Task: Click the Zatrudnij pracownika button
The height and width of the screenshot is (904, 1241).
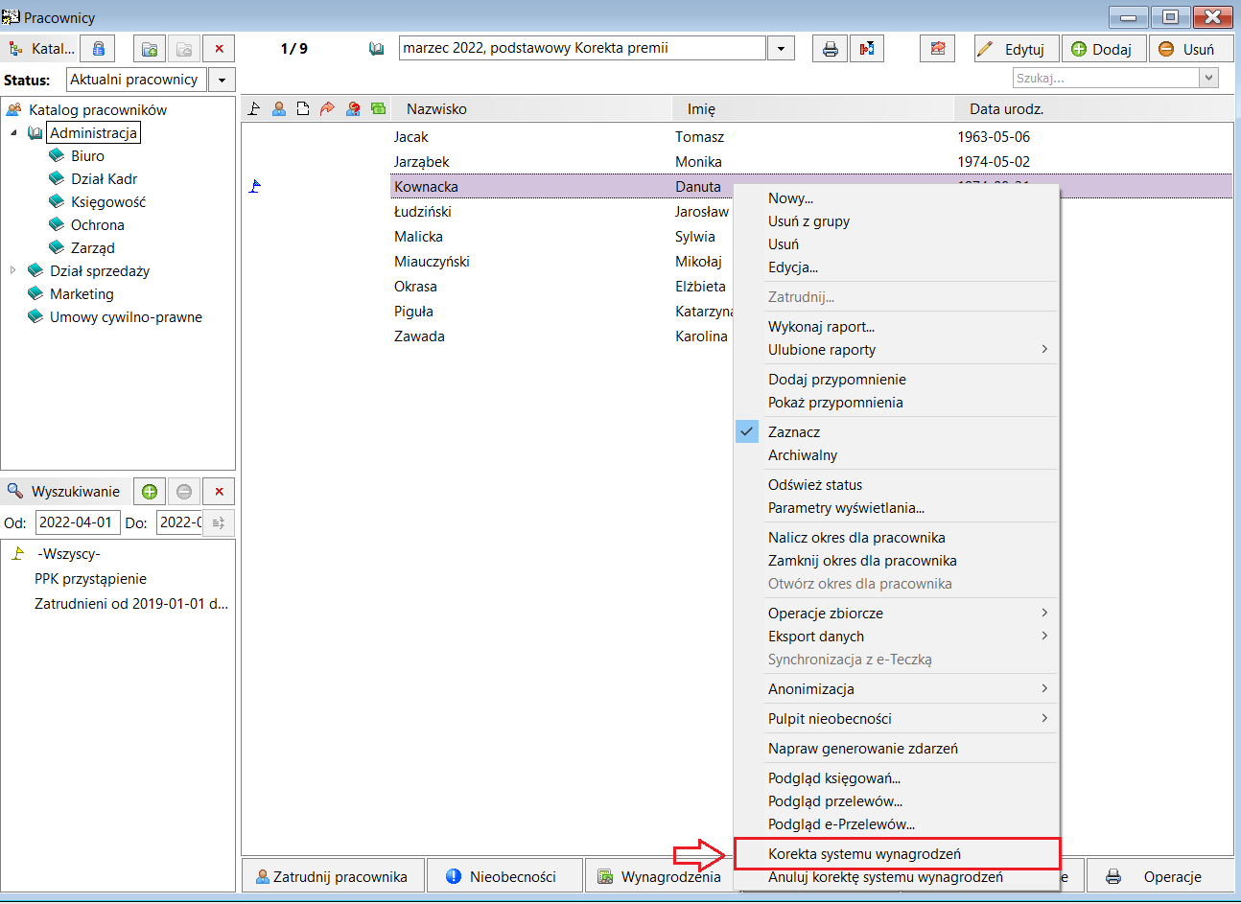Action: [x=331, y=876]
